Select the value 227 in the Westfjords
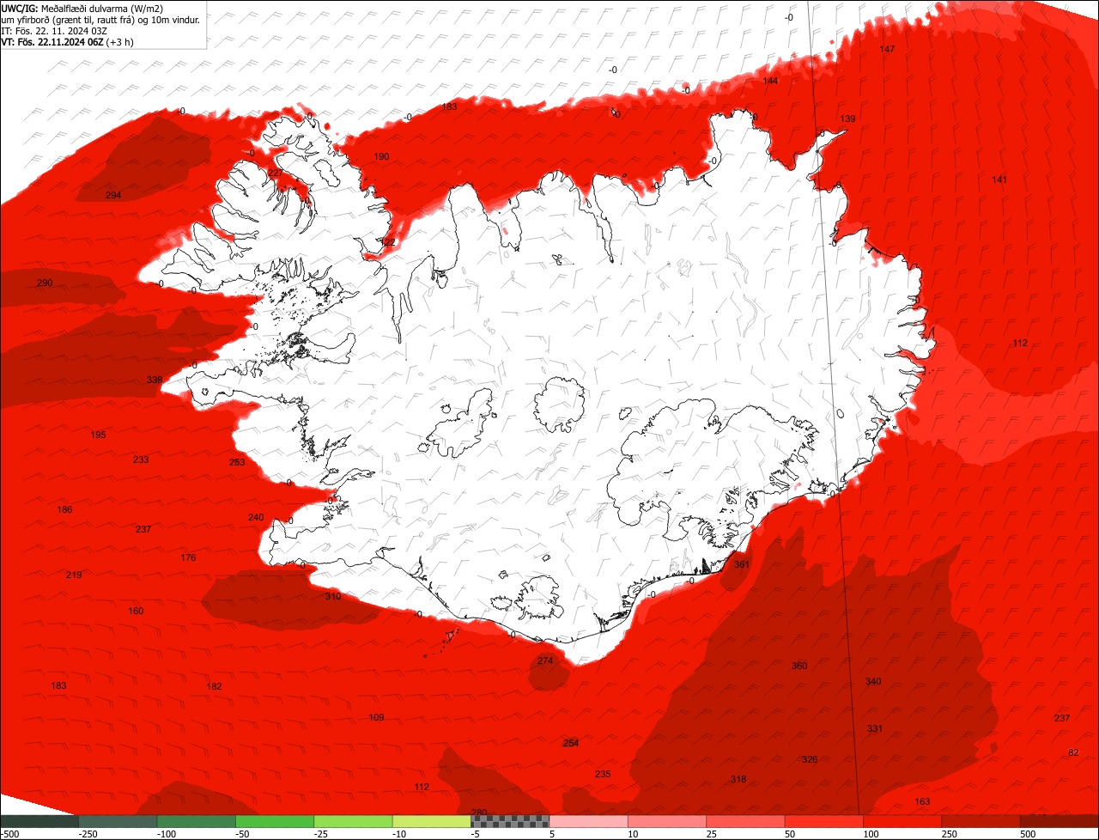 click(276, 173)
